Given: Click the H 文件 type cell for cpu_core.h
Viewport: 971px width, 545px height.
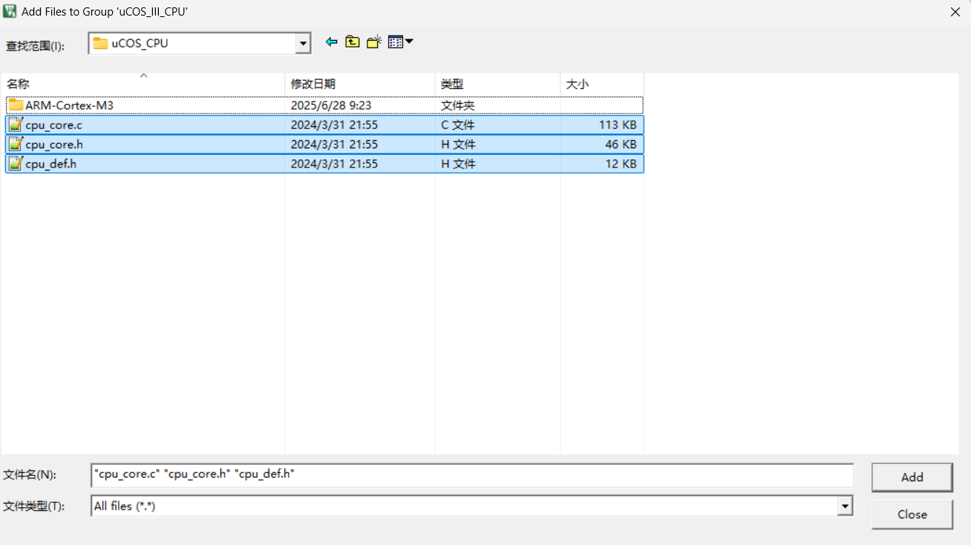Looking at the screenshot, I should pyautogui.click(x=458, y=144).
